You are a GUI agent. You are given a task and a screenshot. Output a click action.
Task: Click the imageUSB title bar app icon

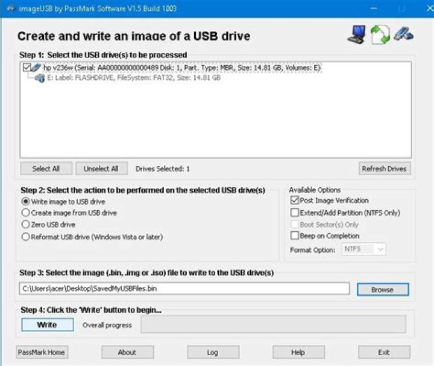(10, 8)
